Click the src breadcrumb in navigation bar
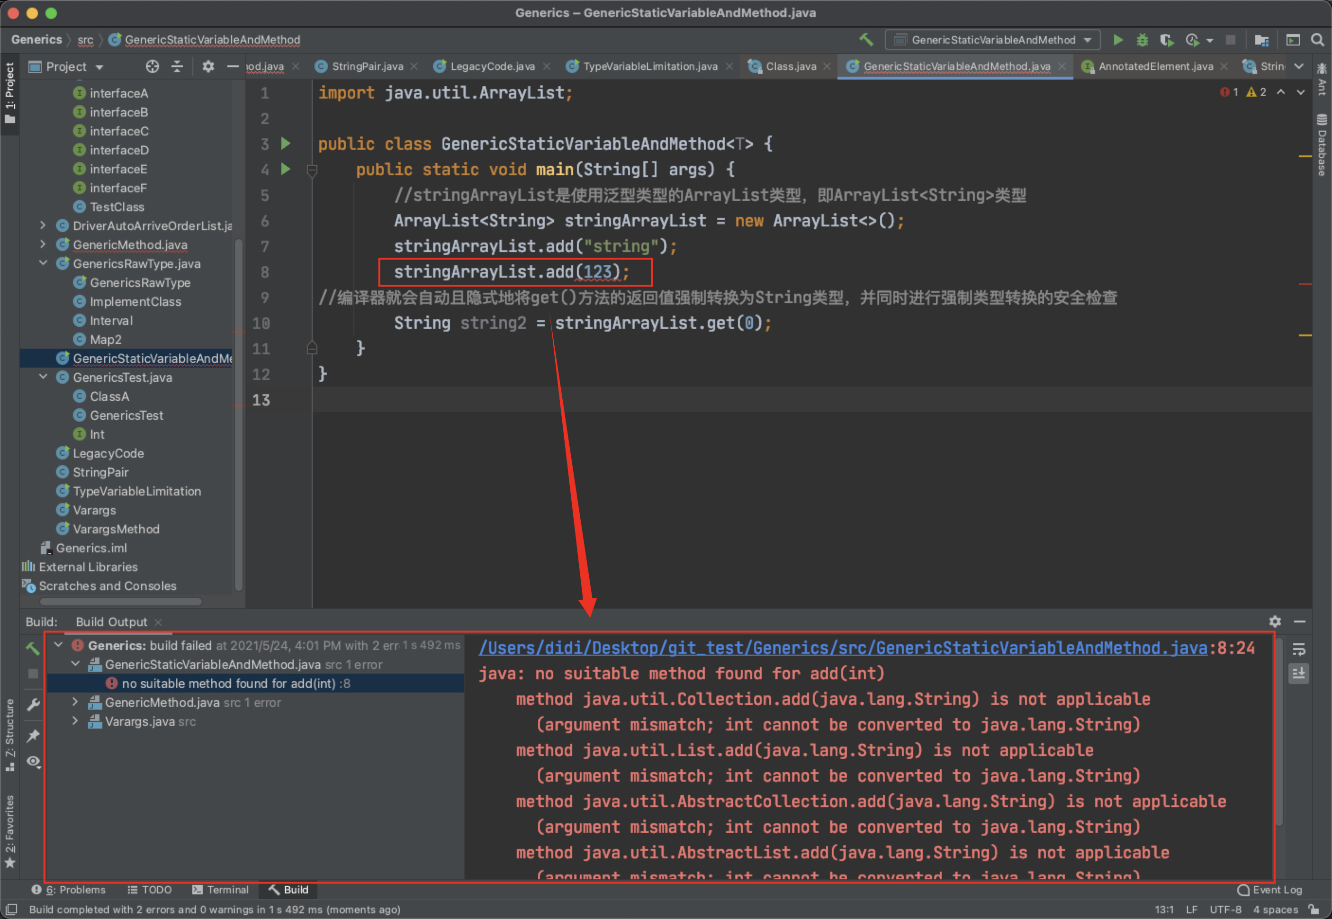 (x=85, y=40)
